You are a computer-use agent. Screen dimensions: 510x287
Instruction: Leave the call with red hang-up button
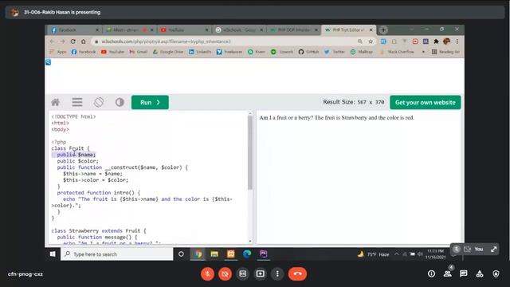[x=297, y=273]
